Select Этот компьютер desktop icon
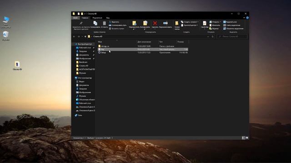This screenshot has height=163, width=291. 6,22
